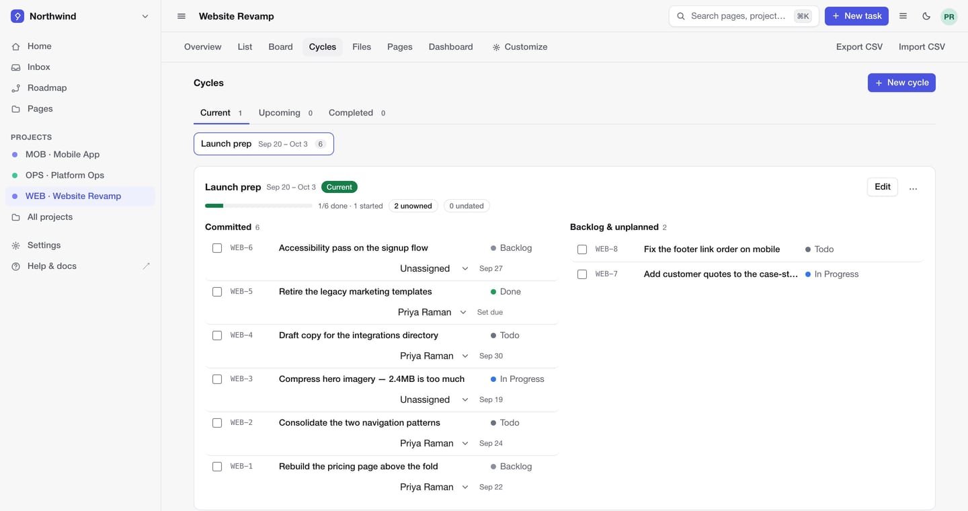Switch to the Board tab
The height and width of the screenshot is (511, 968).
pos(280,47)
